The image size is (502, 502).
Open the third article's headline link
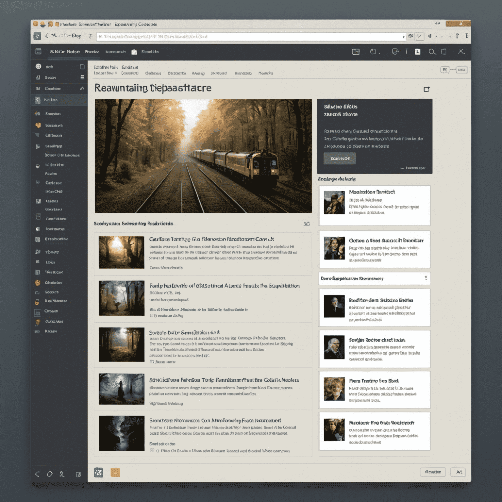184,332
